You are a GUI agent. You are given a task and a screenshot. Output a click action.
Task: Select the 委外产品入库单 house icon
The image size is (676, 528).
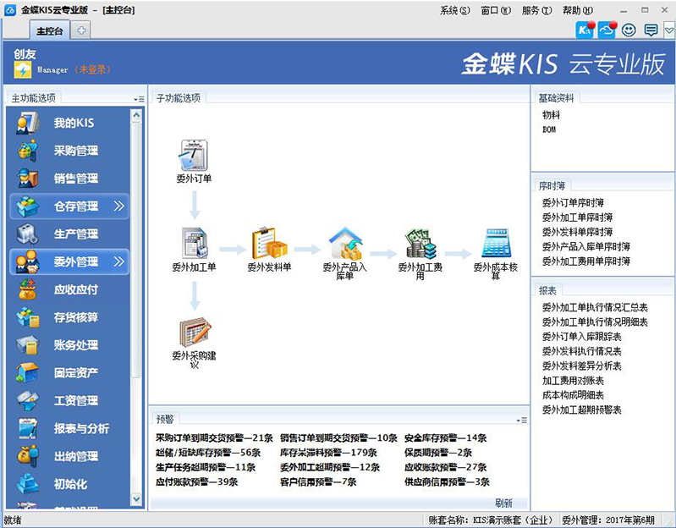(344, 244)
